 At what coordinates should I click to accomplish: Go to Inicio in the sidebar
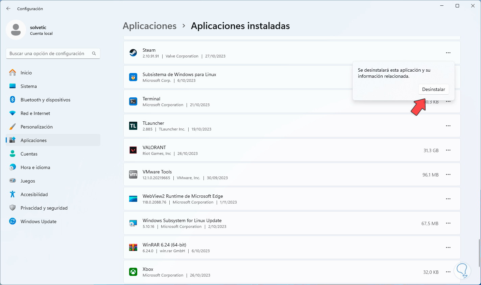click(53, 73)
